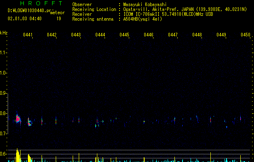Click the 0.8 kHz frequency label
The width and height of the screenshot is (254, 162).
(x=3, y=113)
